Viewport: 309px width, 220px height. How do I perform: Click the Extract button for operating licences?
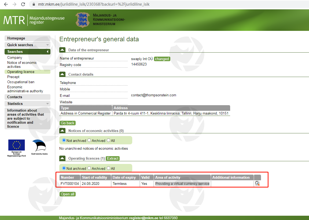pyautogui.click(x=113, y=158)
